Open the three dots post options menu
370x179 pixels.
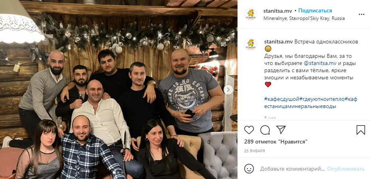point(362,14)
